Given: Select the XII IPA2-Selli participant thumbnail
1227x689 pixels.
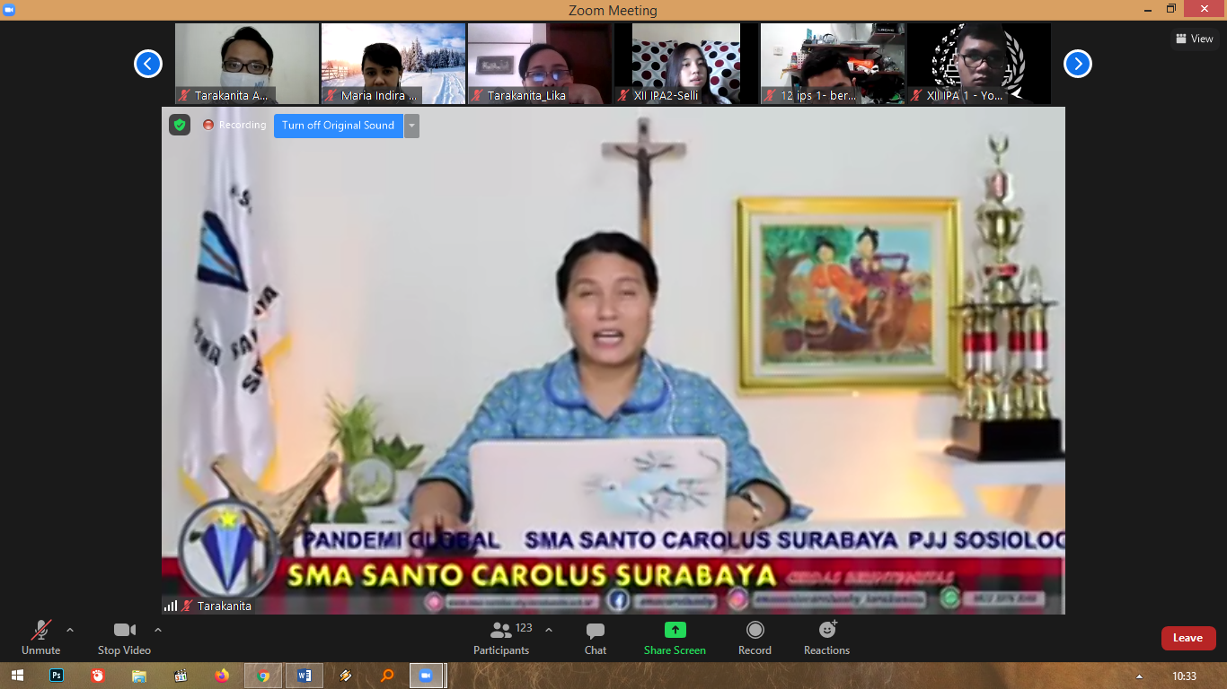Looking at the screenshot, I should pos(686,64).
